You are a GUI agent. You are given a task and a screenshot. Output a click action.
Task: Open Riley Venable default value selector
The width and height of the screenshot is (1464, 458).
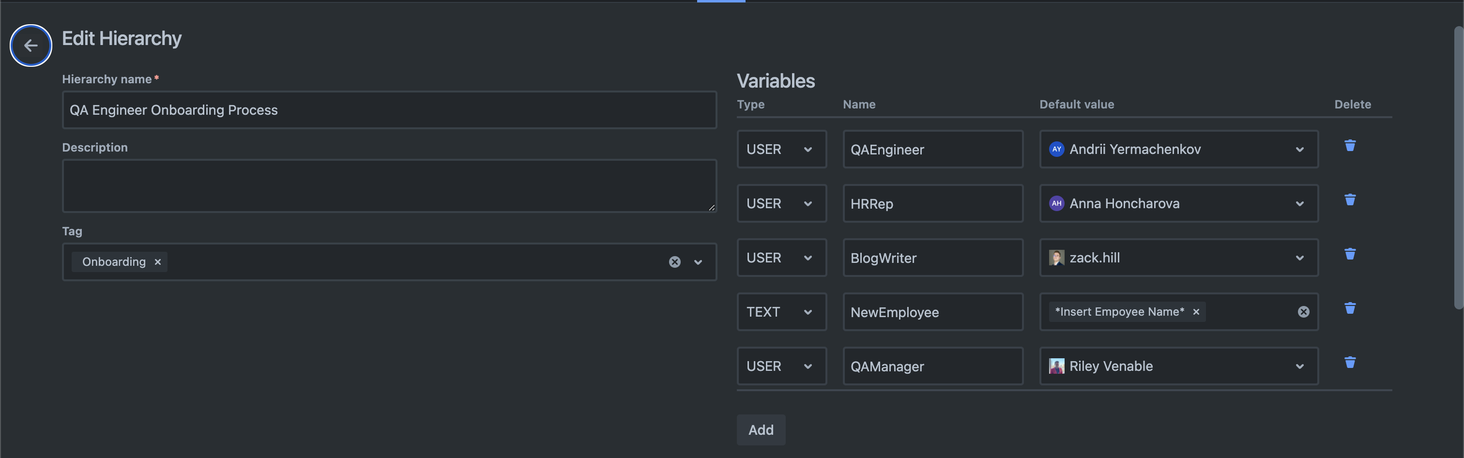[1299, 366]
